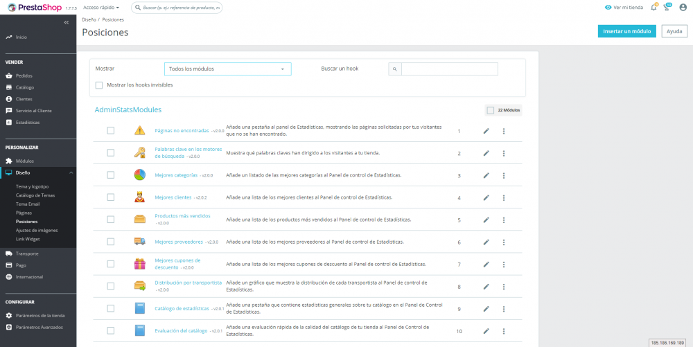The width and height of the screenshot is (693, 347).
Task: Click the Diseño breadcrumb link
Action: point(89,20)
